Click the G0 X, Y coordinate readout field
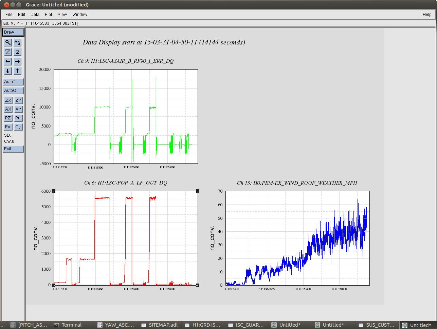This screenshot has height=329, width=437. click(x=218, y=23)
